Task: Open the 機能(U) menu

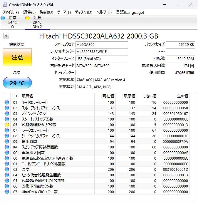Action: (46, 12)
